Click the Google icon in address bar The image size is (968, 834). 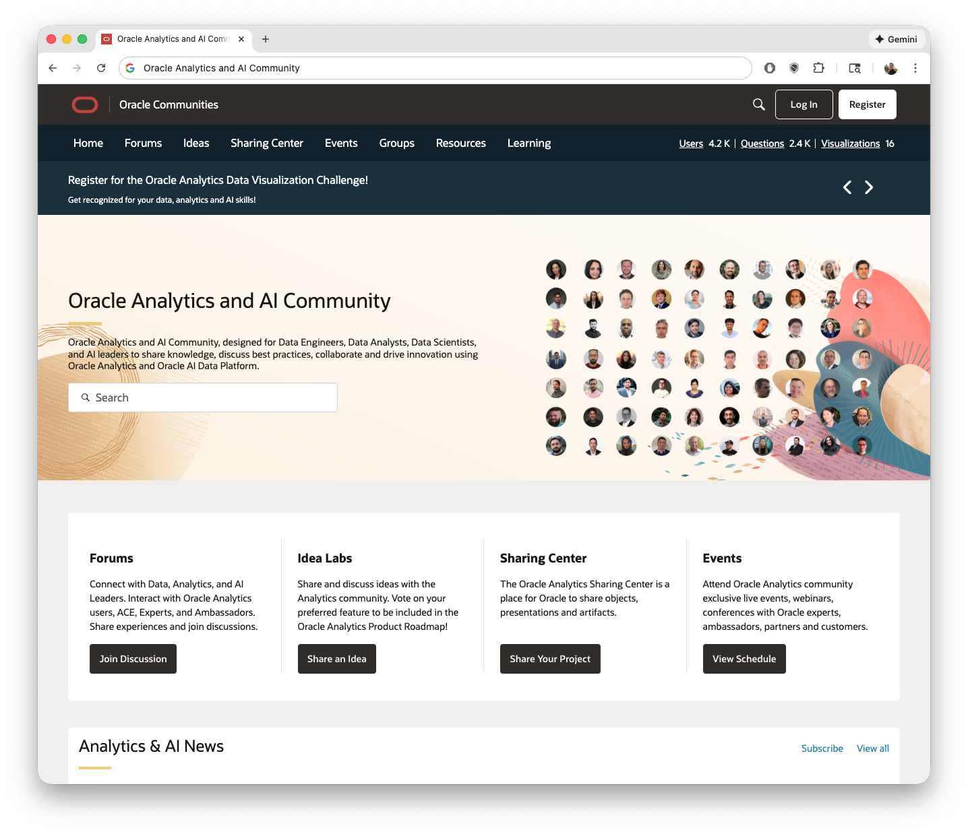130,68
